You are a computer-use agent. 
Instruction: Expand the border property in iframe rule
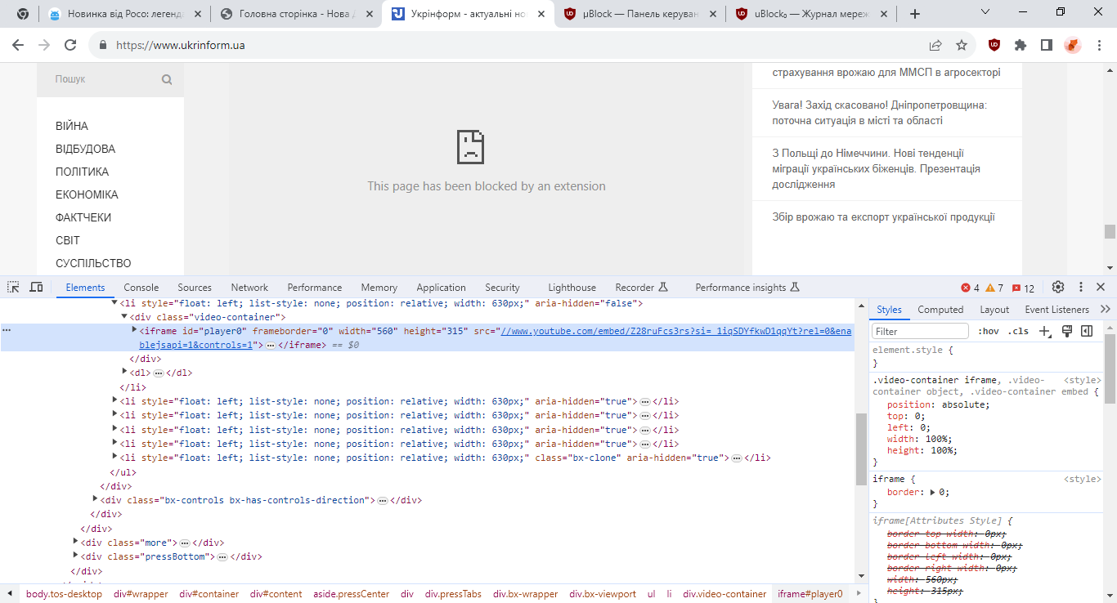933,491
